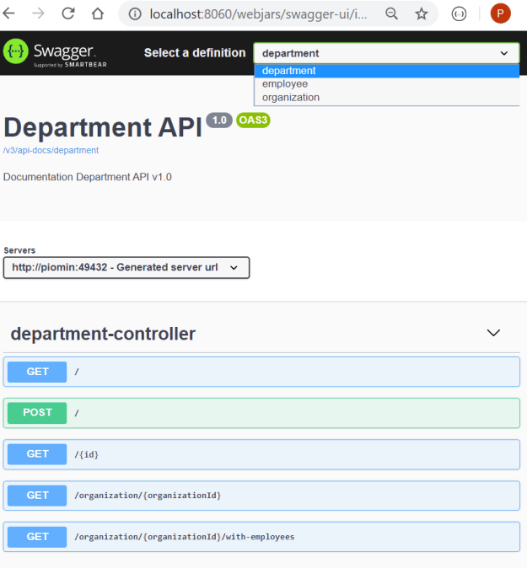
Task: Open the browser home page icon
Action: click(98, 13)
